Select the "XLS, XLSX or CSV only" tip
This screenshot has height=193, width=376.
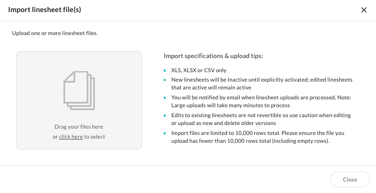click(199, 70)
